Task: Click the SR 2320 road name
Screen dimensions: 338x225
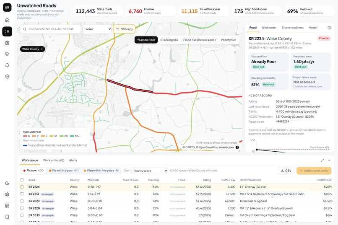Action: click(x=34, y=208)
